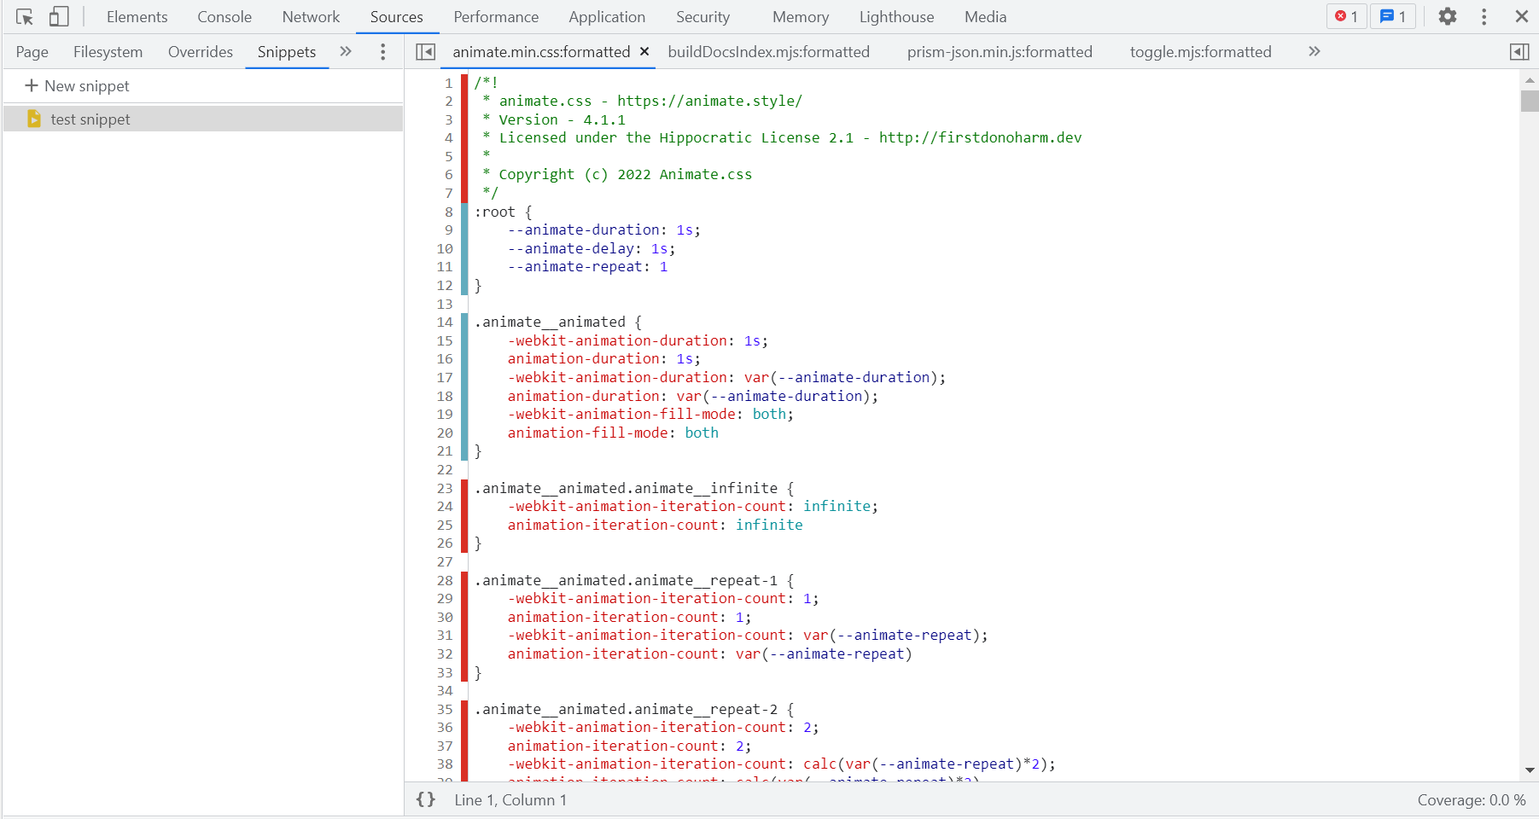1539x819 pixels.
Task: Toggle the device toolbar icon
Action: click(x=59, y=17)
